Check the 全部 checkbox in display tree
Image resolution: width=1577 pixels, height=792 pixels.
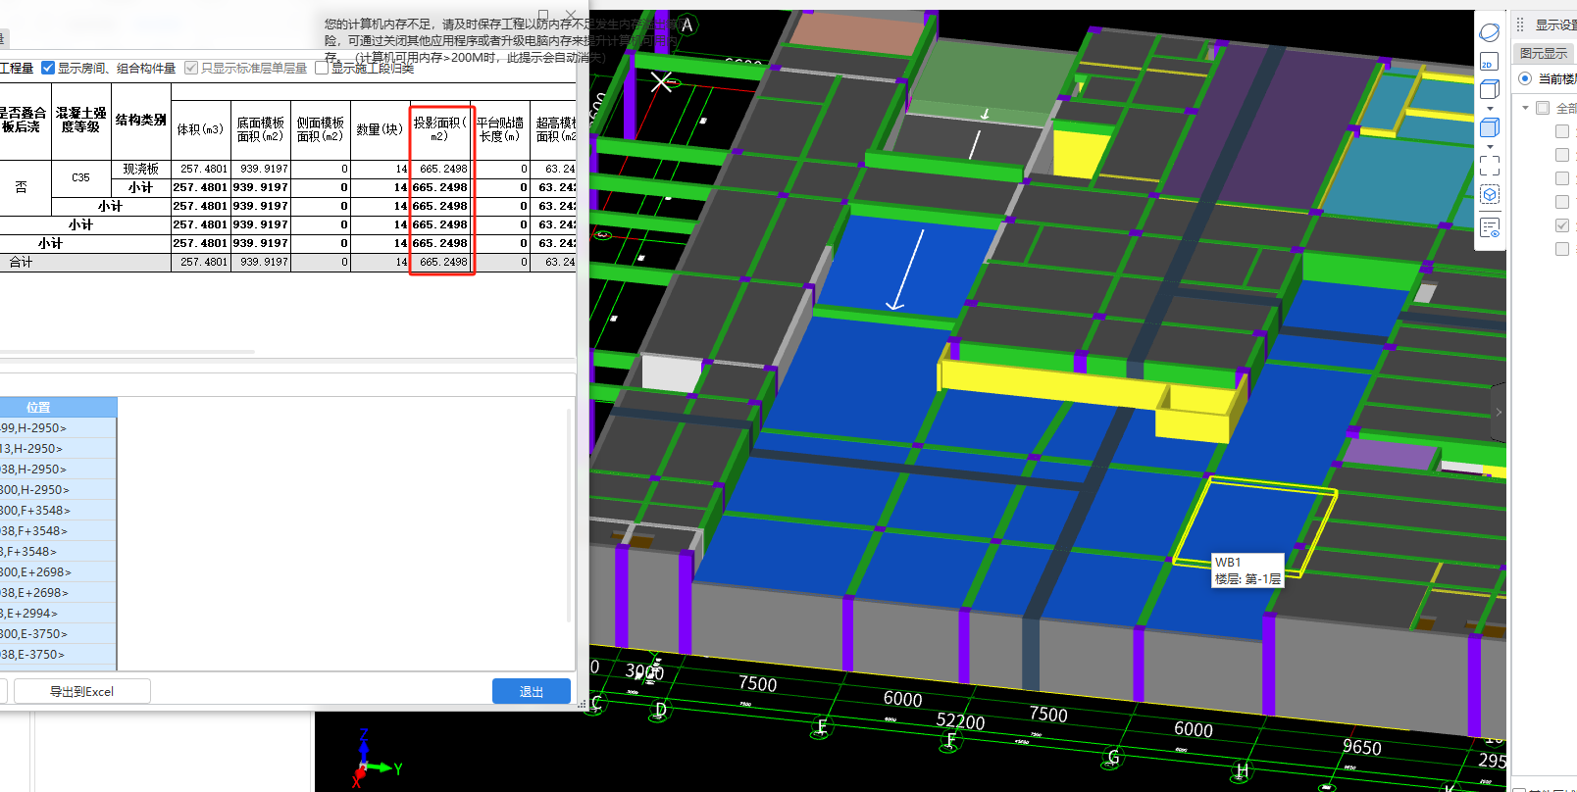click(1543, 108)
